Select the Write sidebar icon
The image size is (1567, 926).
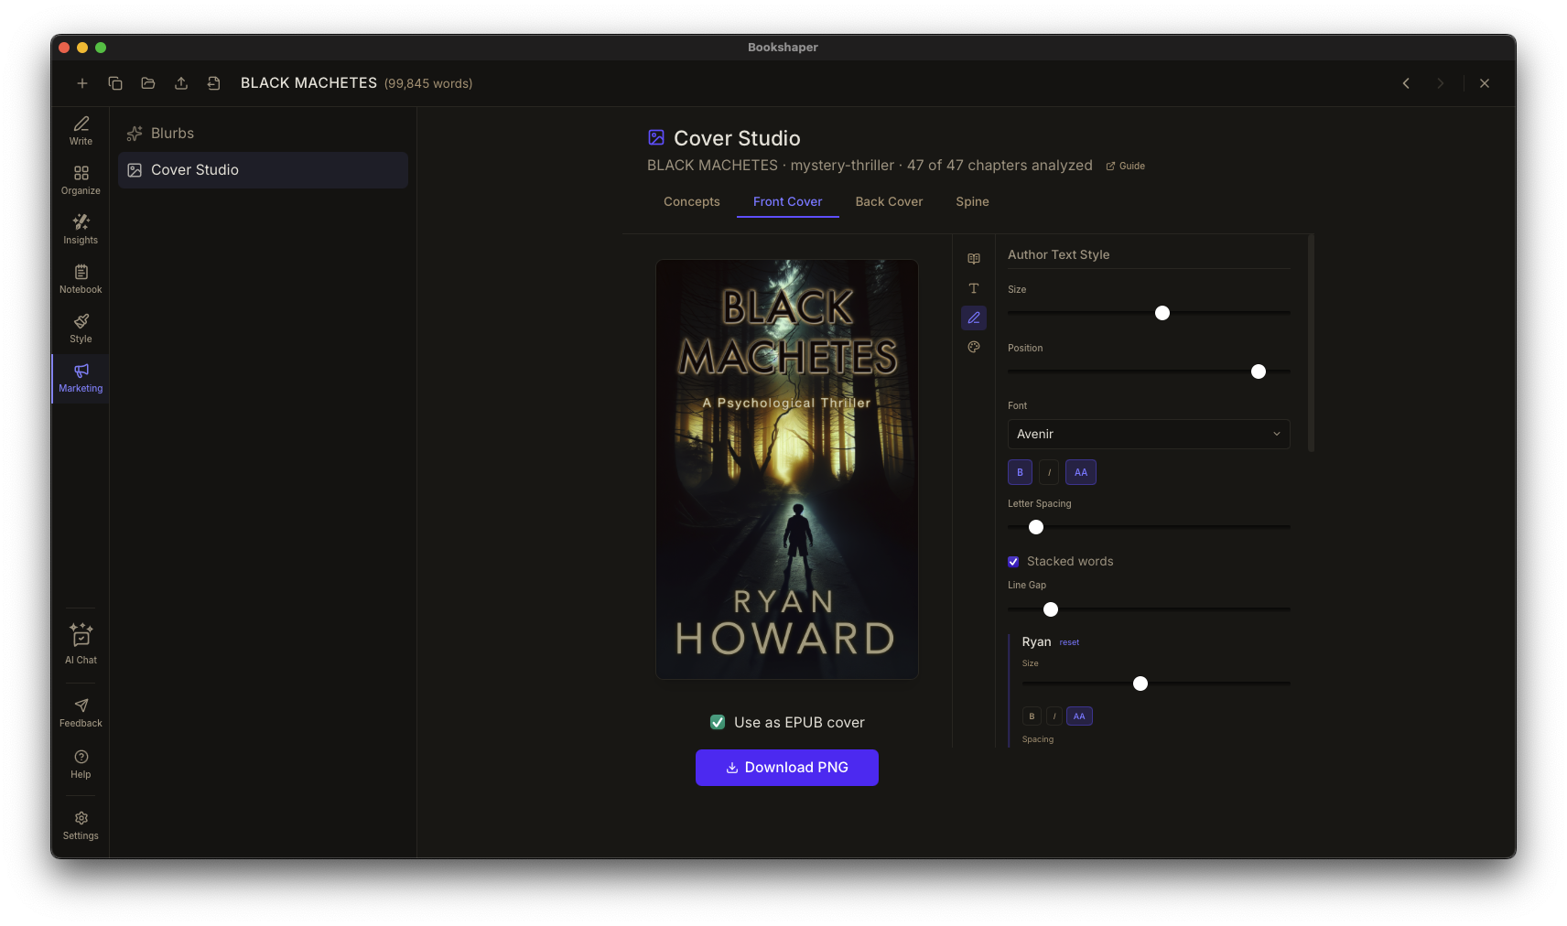[81, 131]
